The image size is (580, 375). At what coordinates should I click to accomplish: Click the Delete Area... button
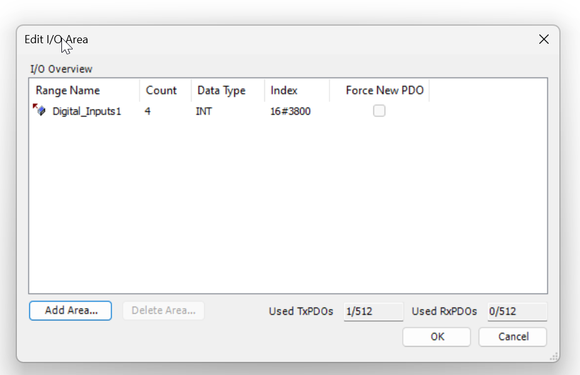click(x=163, y=311)
